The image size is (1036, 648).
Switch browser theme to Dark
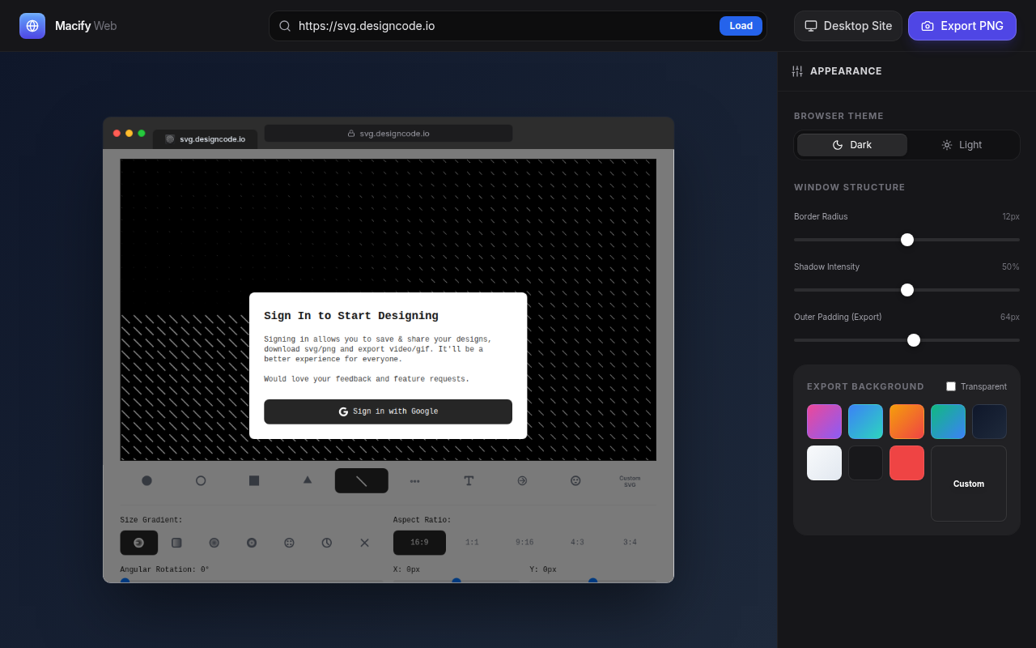click(852, 145)
